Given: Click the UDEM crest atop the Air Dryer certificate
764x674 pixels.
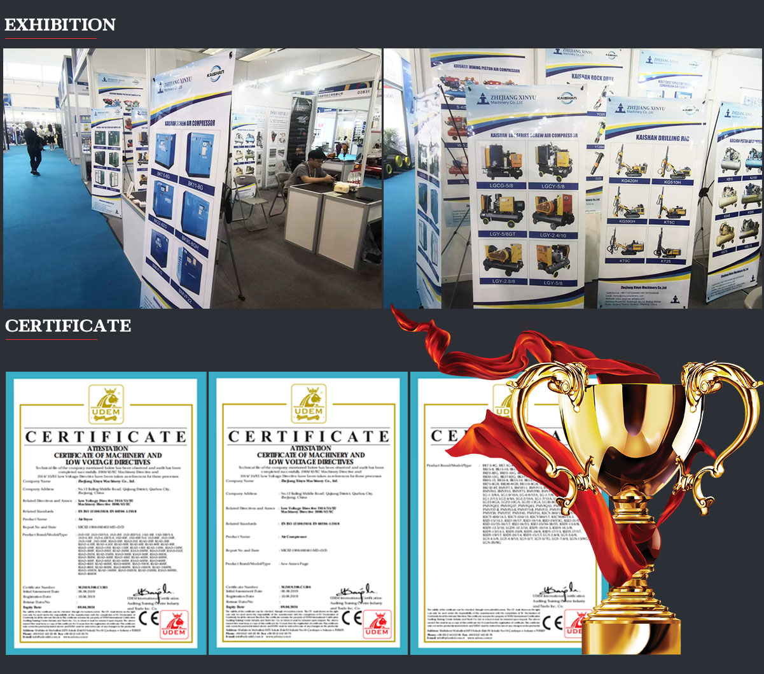Looking at the screenshot, I should coord(106,404).
